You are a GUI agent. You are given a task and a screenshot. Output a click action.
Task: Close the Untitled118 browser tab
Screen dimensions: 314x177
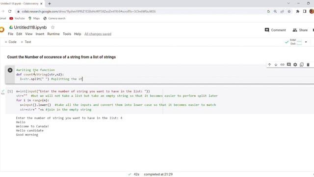[x=41, y=3]
